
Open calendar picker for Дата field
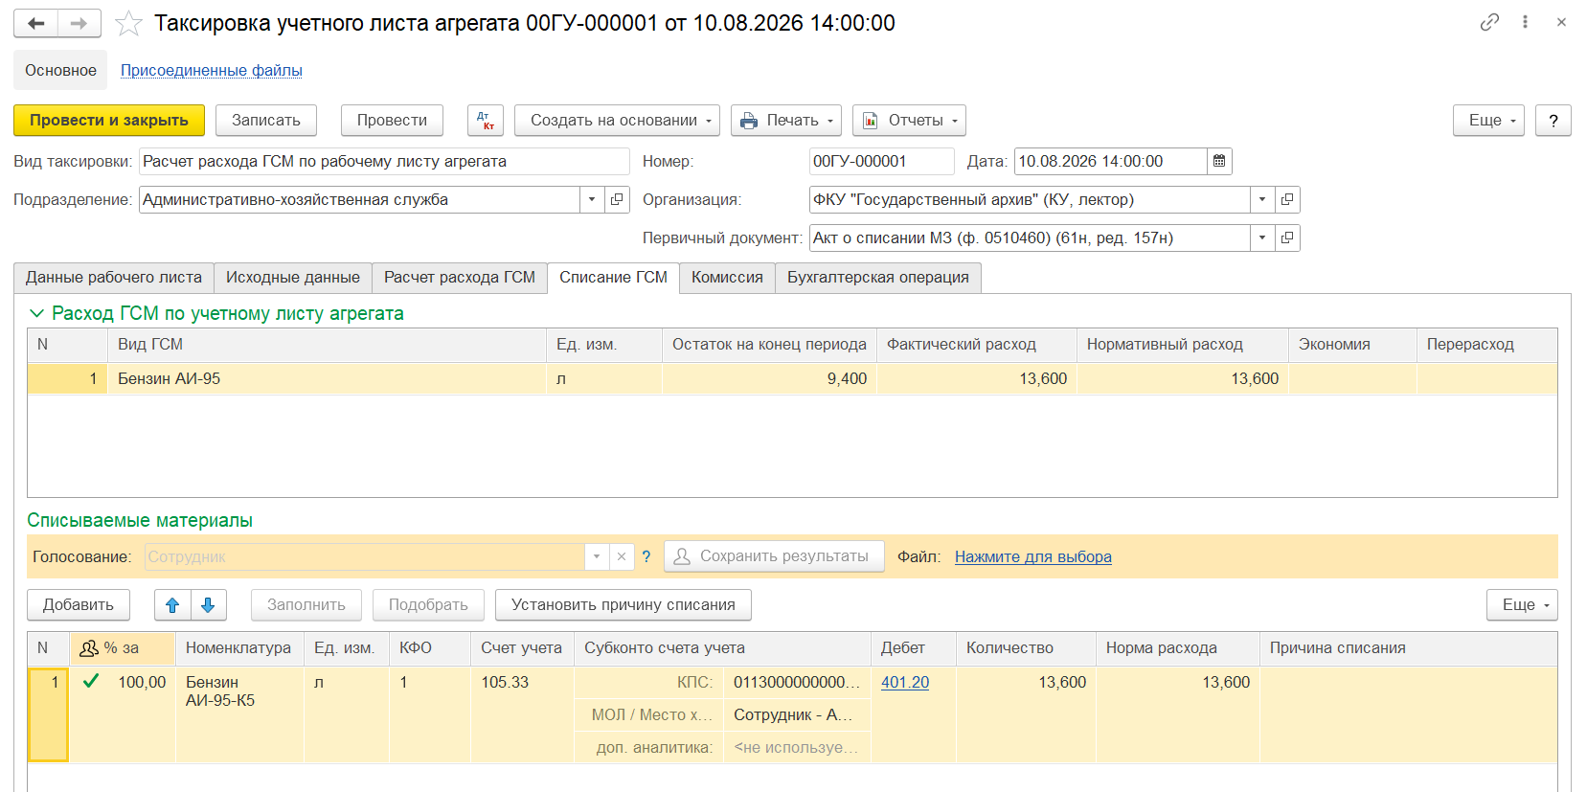(x=1219, y=162)
